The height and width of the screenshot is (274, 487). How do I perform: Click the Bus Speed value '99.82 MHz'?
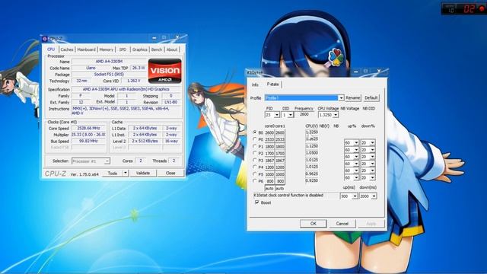89,141
